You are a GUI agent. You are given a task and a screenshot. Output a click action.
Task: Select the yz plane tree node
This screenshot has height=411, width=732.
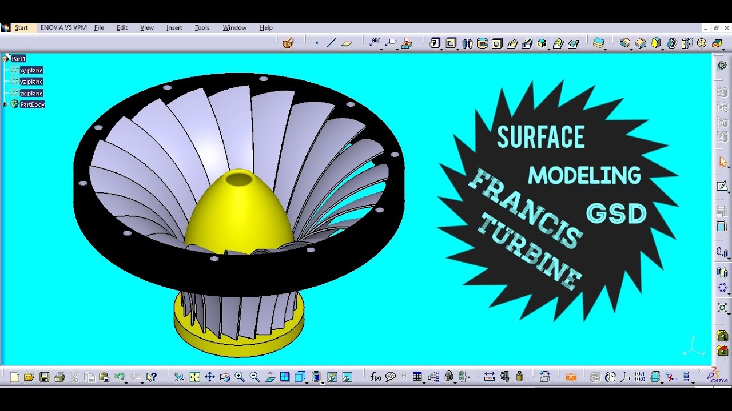pyautogui.click(x=31, y=82)
